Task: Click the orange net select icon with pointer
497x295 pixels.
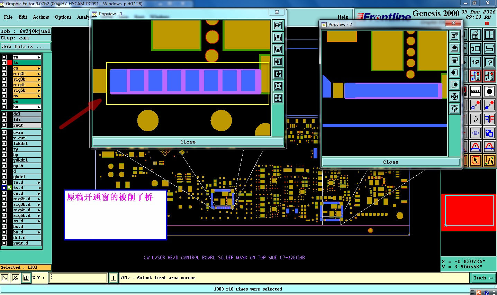Action: 489,160
